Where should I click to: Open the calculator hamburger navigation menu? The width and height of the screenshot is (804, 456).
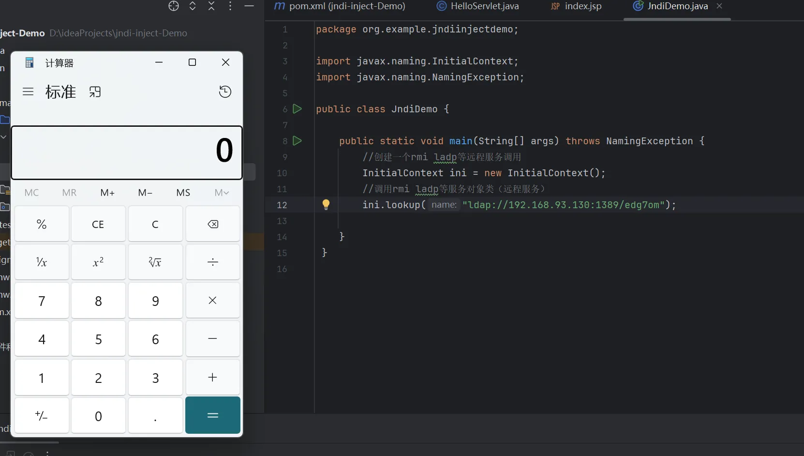(28, 92)
